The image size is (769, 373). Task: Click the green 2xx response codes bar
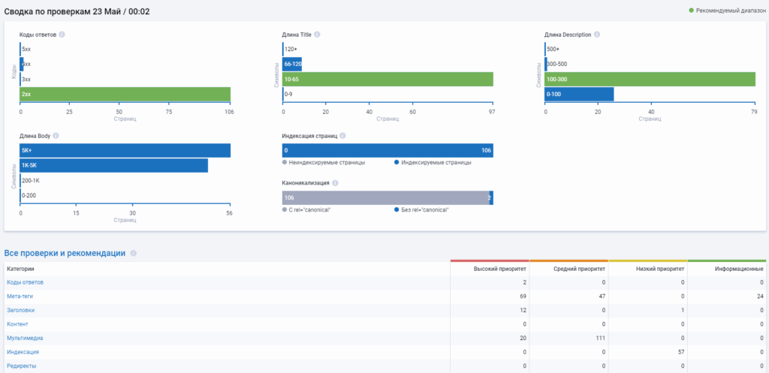click(125, 94)
